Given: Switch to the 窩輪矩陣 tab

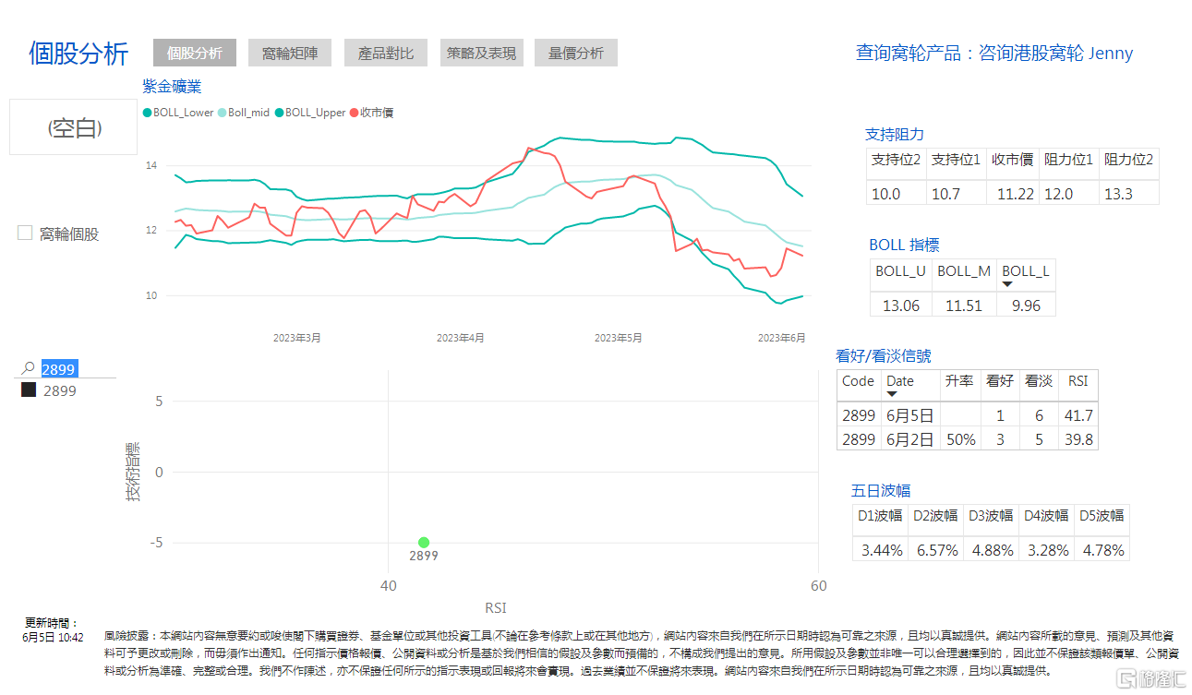Looking at the screenshot, I should click(x=290, y=53).
